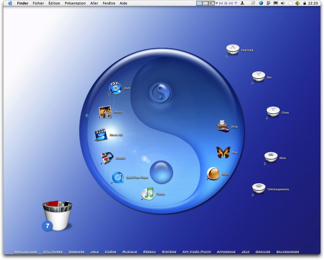This screenshot has height=260, width=324.
Task: Click the display monitor menu bar icon
Action: click(x=275, y=3)
